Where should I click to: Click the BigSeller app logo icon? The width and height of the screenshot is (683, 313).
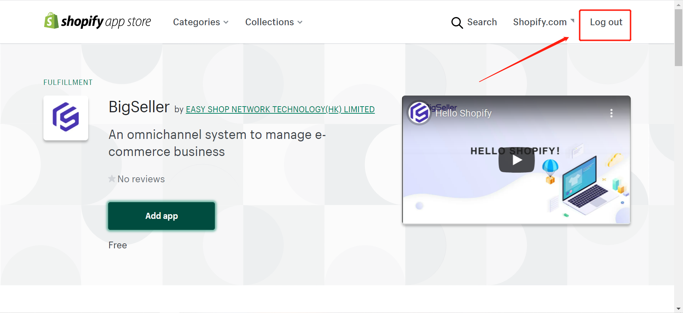(x=66, y=118)
